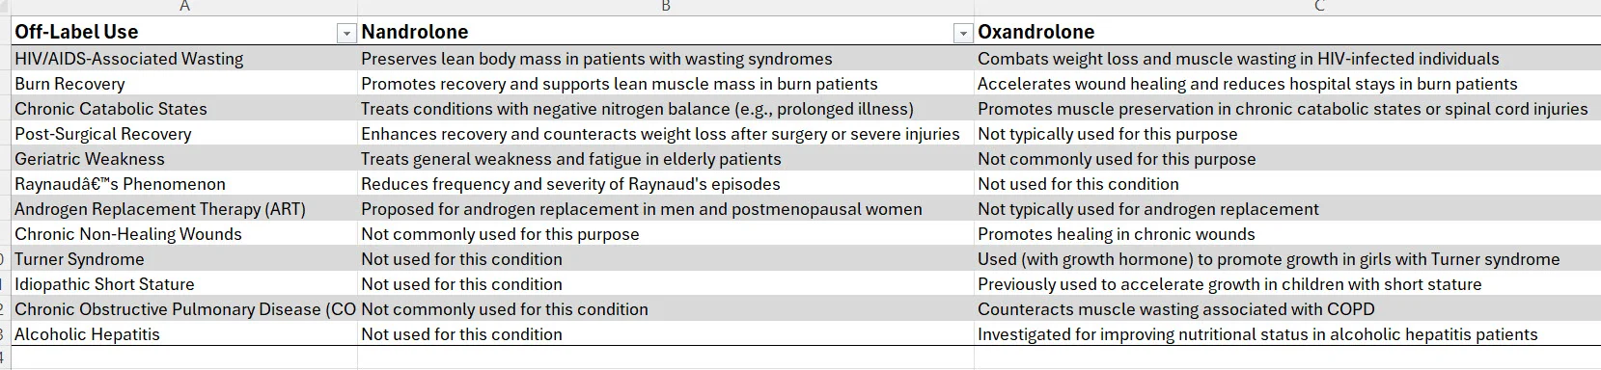Select column A header
This screenshot has width=1601, height=370.
184,7
